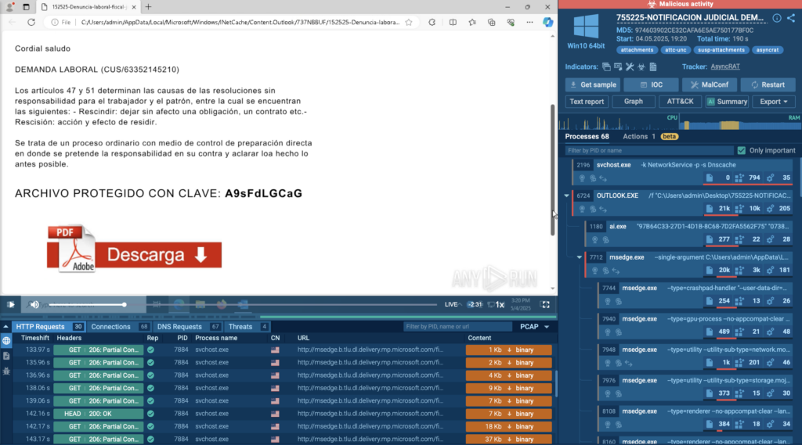Open the PCAP dropdown
This screenshot has width=802, height=445.
pos(534,326)
